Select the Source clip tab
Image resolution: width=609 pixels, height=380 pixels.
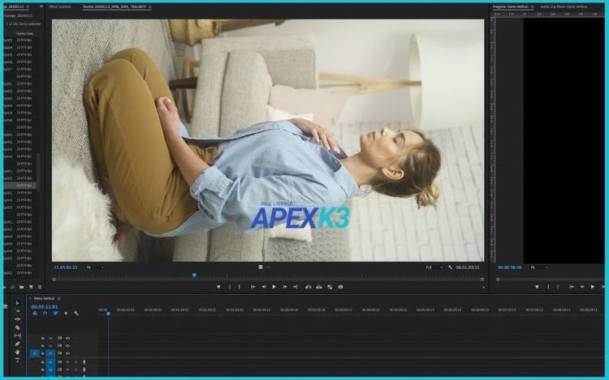(x=114, y=7)
